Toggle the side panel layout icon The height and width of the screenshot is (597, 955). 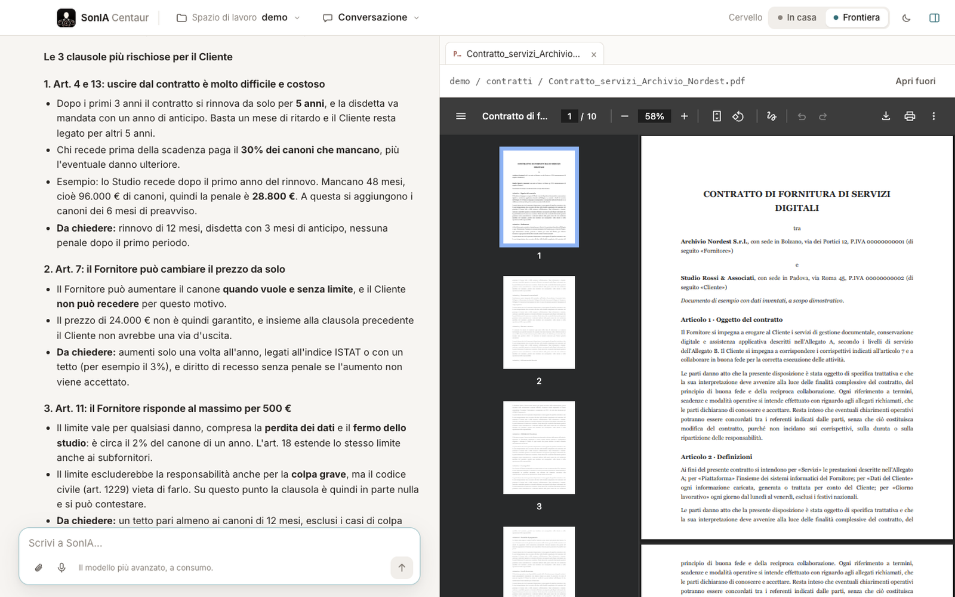click(934, 18)
